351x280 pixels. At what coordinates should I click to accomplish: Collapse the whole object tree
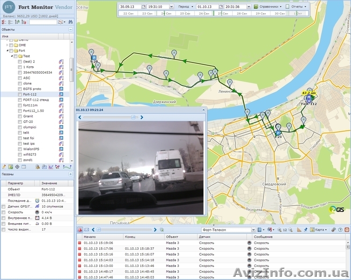[x=24, y=22]
